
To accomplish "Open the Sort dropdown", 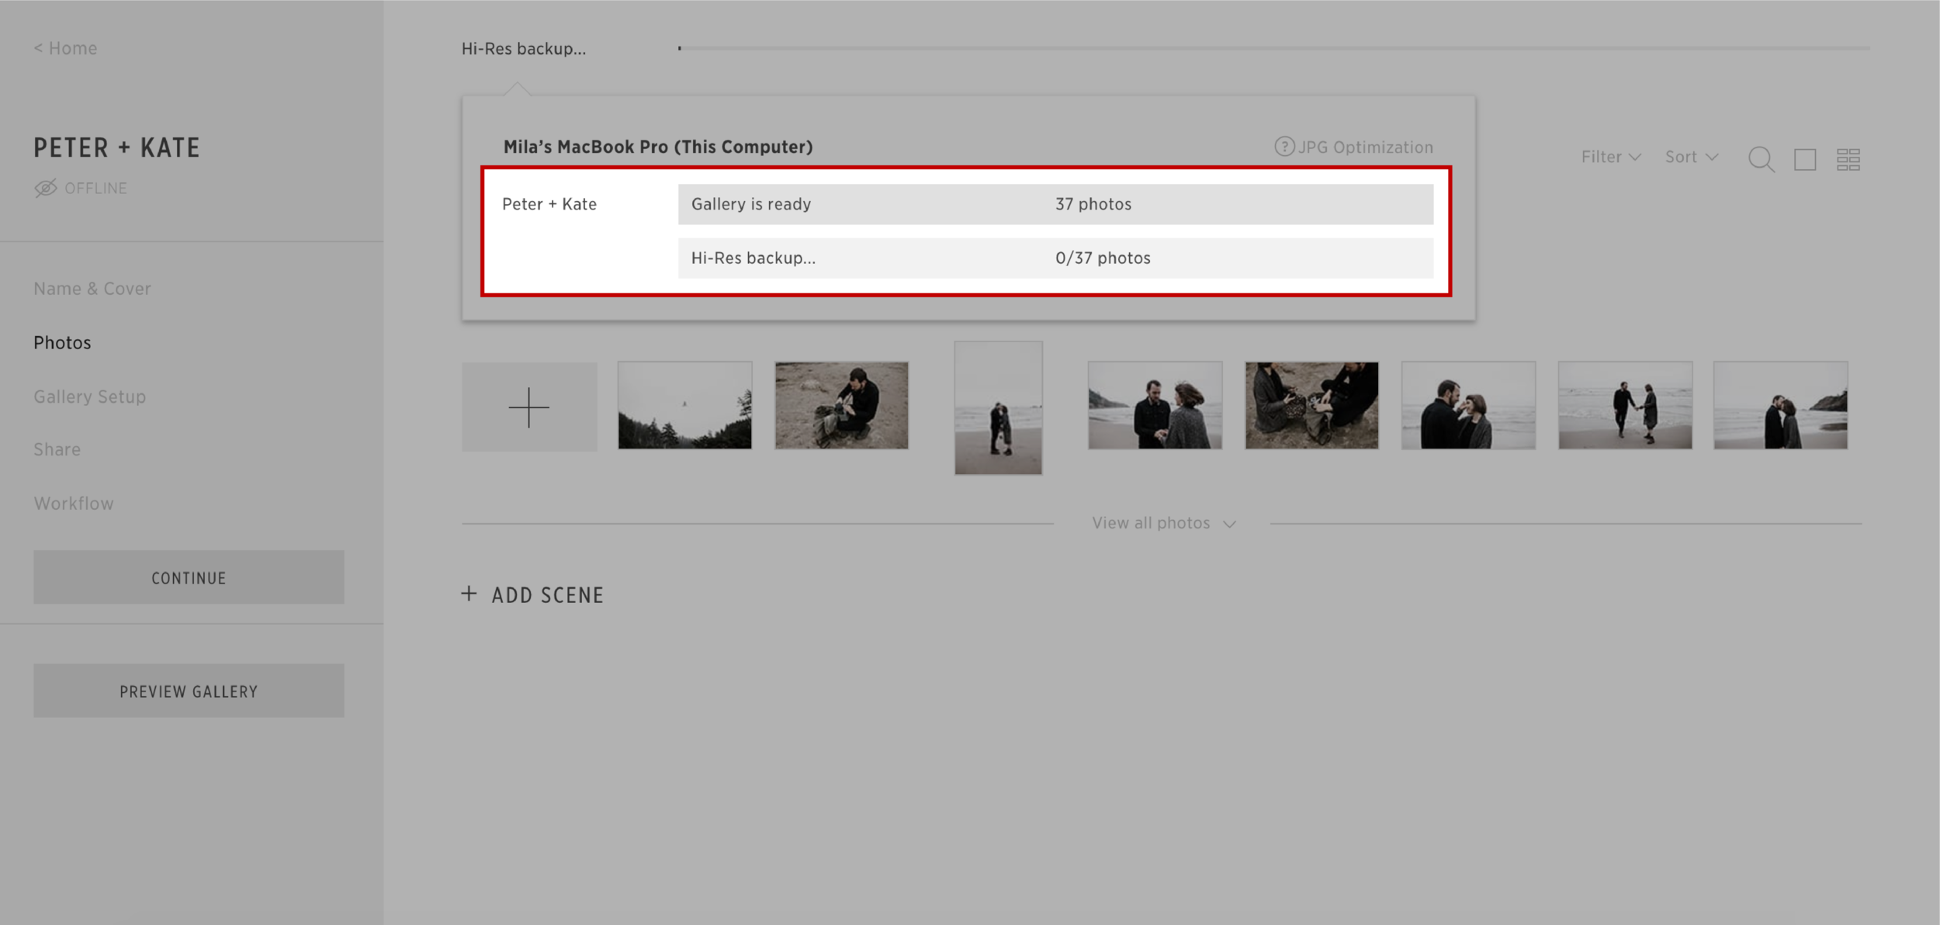I will 1691,157.
